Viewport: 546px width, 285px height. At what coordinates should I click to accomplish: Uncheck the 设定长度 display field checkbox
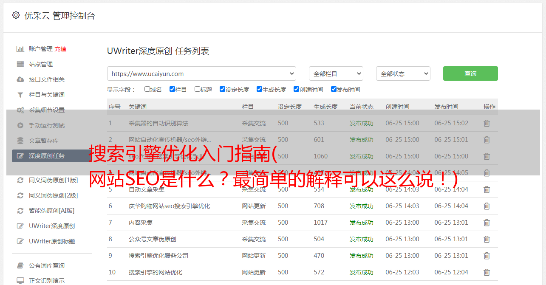(222, 89)
